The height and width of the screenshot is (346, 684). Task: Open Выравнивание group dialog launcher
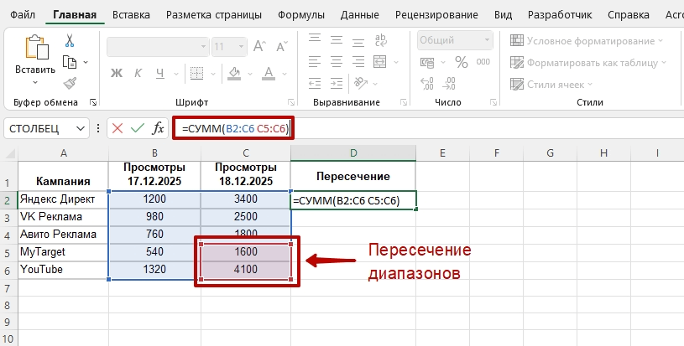pyautogui.click(x=404, y=102)
